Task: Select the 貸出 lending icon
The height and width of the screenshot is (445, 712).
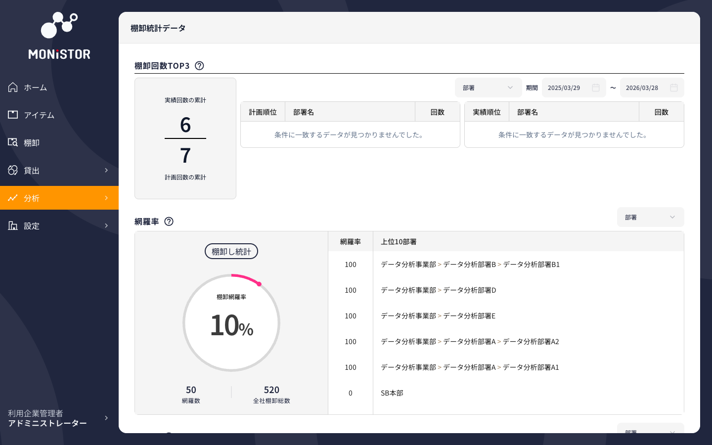Action: coord(13,170)
